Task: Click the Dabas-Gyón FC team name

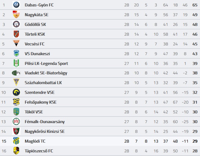Action: coord(39,5)
